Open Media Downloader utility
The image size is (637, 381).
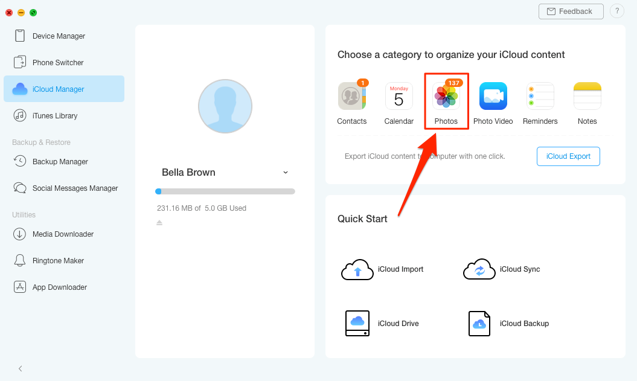click(64, 234)
